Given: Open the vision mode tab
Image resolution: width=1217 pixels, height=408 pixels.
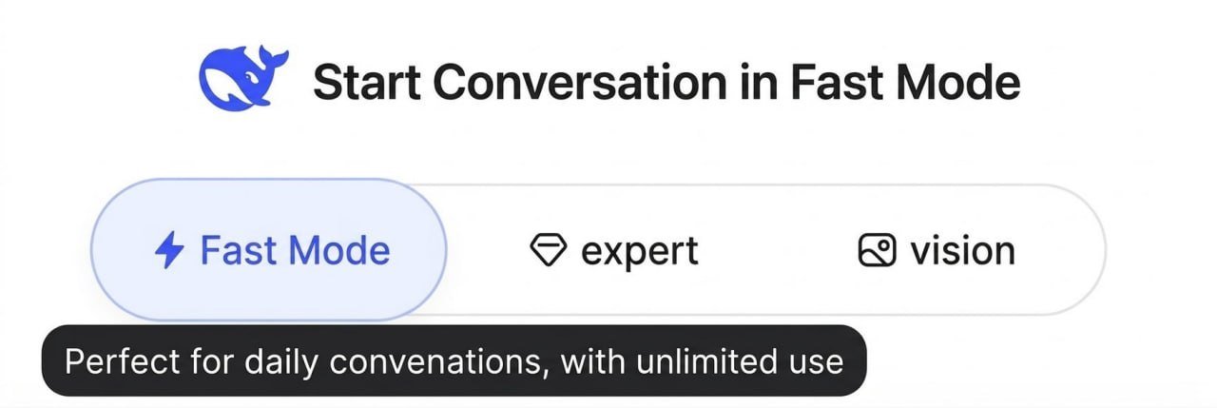Looking at the screenshot, I should coord(937,251).
